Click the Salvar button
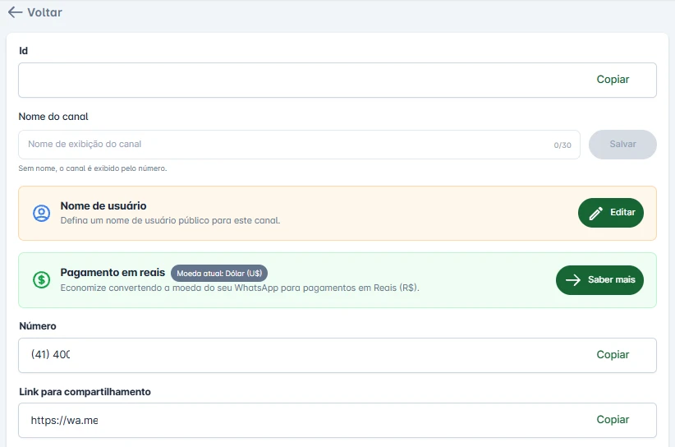Screen dimensions: 675x447 [622, 145]
